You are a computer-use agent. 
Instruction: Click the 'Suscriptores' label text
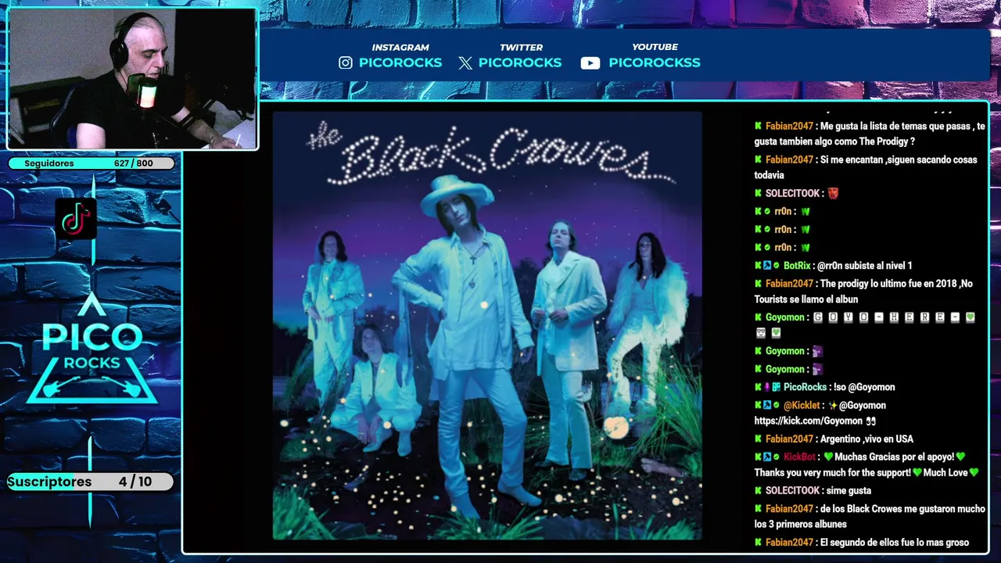pyautogui.click(x=49, y=482)
